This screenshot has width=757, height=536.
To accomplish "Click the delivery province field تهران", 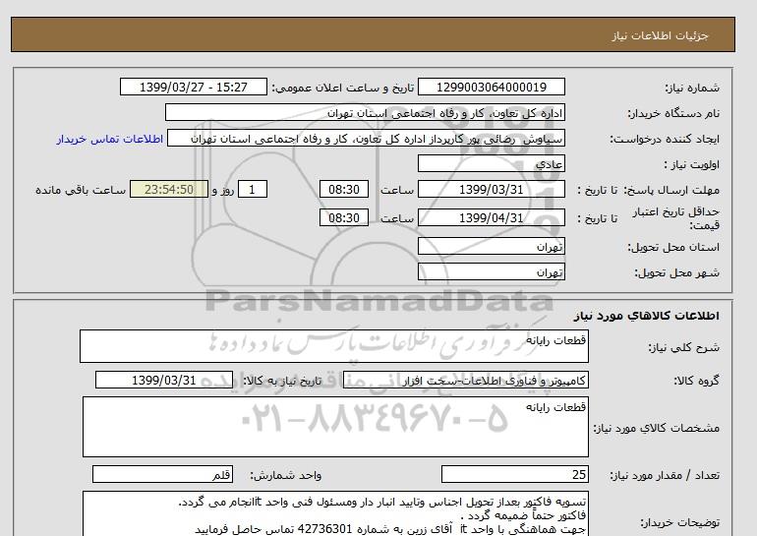I will click(x=491, y=246).
